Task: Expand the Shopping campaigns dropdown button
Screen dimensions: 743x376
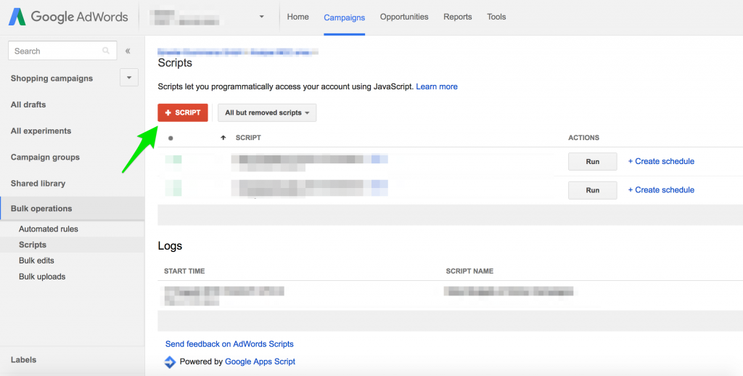Action: [x=128, y=78]
